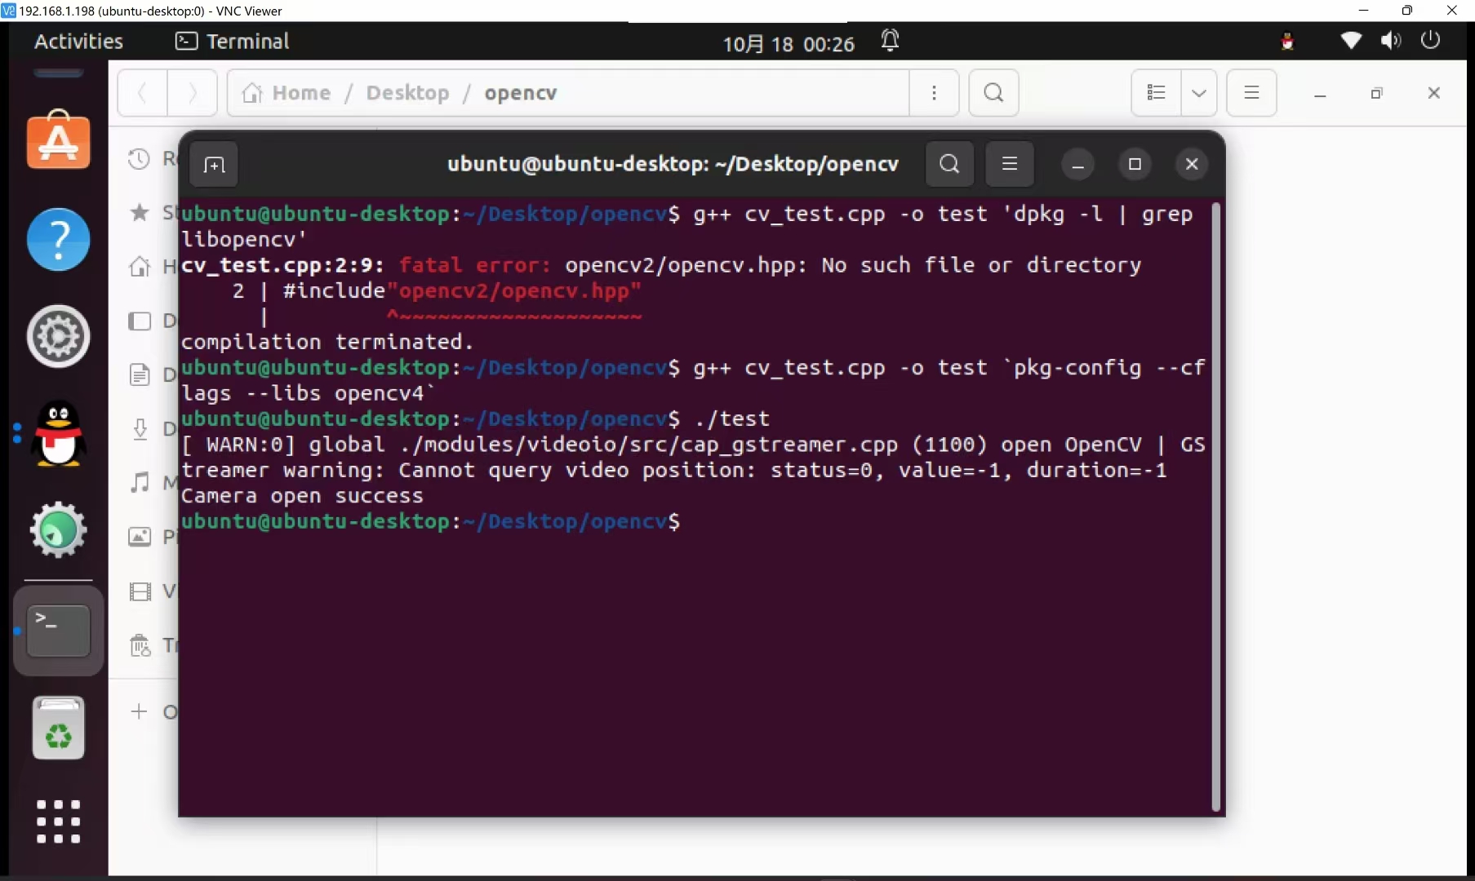The height and width of the screenshot is (881, 1475).
Task: Click the terminal search icon
Action: tap(949, 164)
